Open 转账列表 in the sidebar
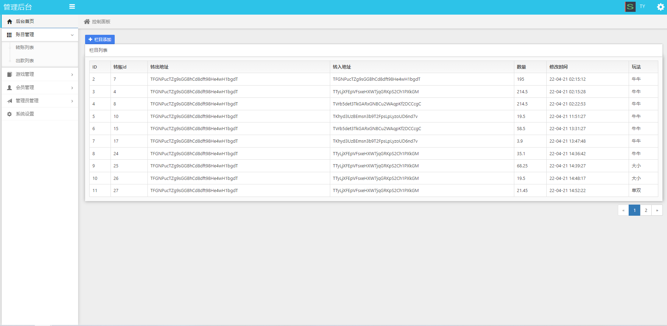Screen dimensions: 667x326 tap(25, 48)
